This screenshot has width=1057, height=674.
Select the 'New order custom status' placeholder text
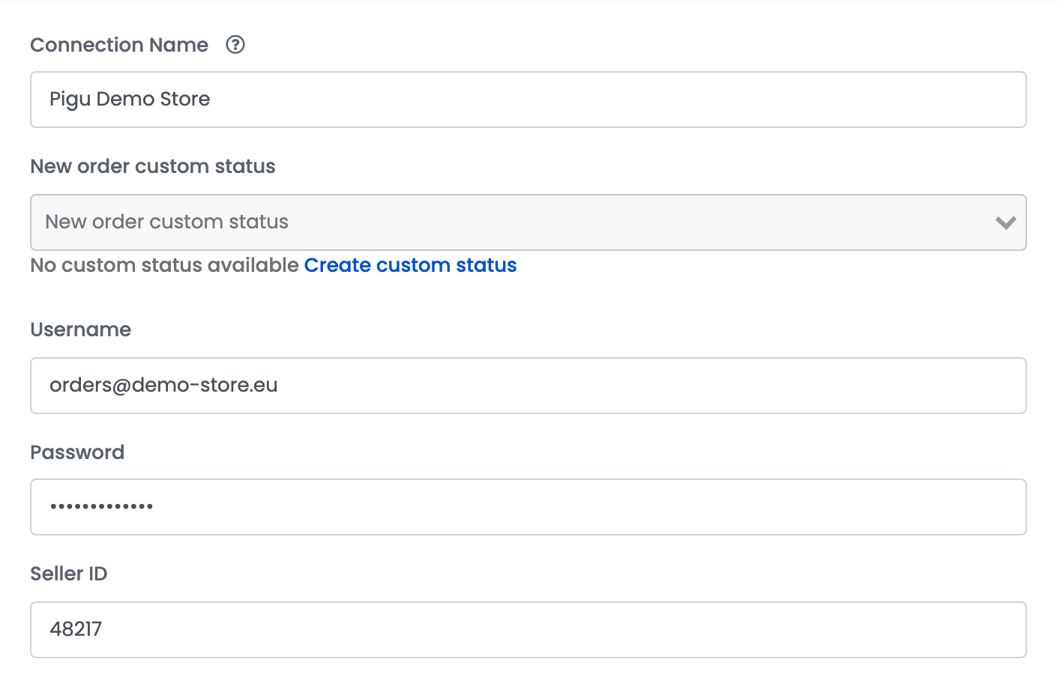(x=166, y=222)
